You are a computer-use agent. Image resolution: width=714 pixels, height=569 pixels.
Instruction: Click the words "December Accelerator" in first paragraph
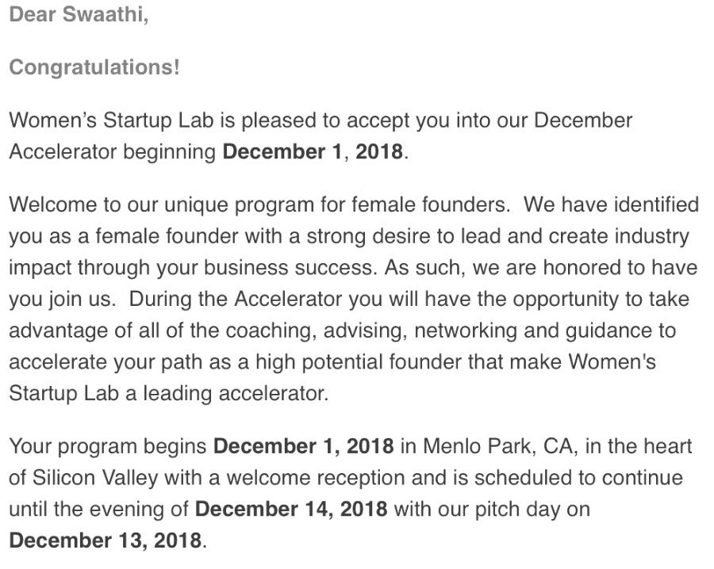pyautogui.click(x=321, y=136)
